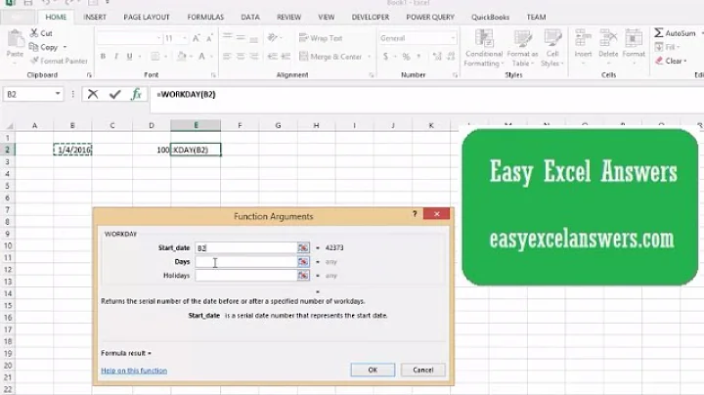704x395 pixels.
Task: Click the Font Color letter A icon
Action: [x=202, y=56]
